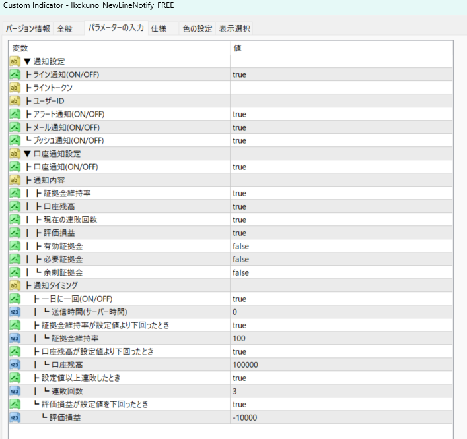Click the bool icon beside 必要証拠金
Image resolution: width=467 pixels, height=439 pixels.
click(15, 259)
